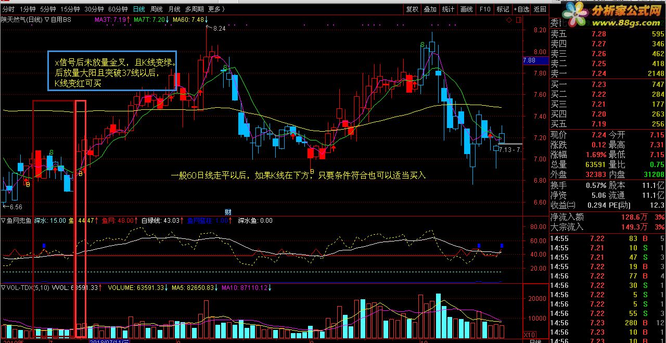
Task: Click the blue 财 marker on the chart
Action: 227,212
